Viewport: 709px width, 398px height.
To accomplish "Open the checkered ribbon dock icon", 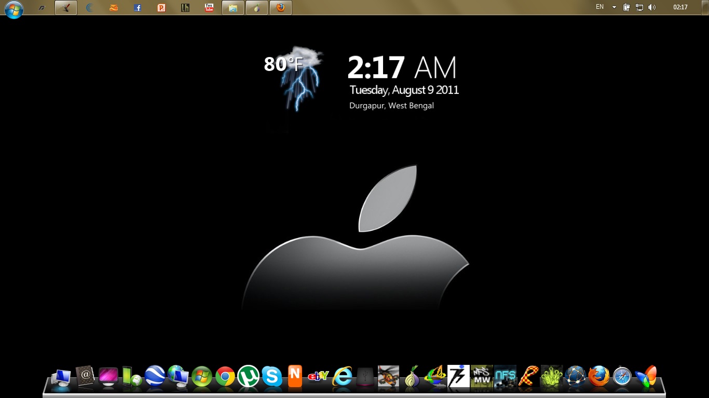I will [528, 376].
